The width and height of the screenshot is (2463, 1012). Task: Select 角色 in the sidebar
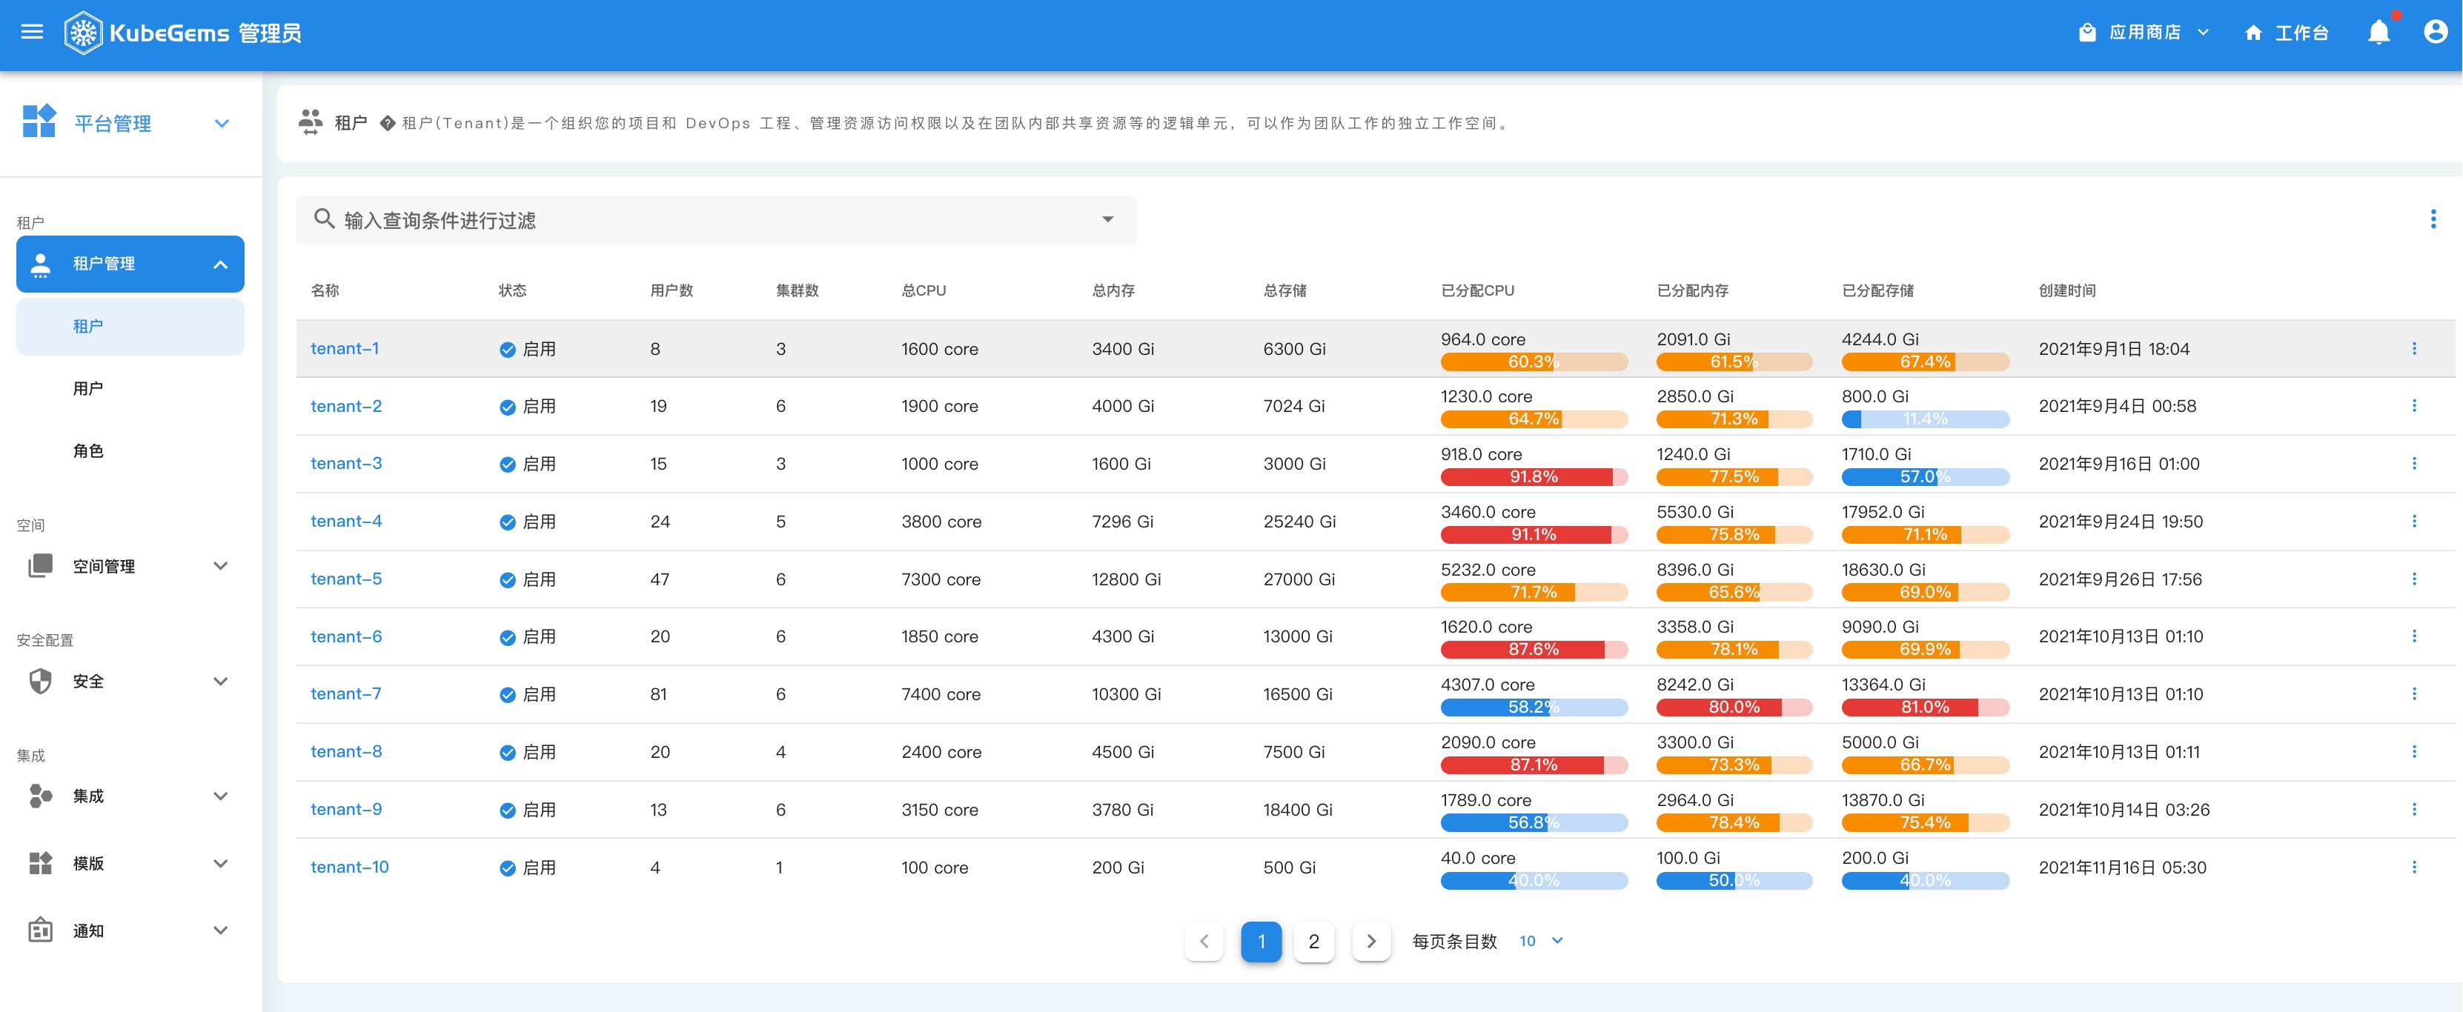(x=130, y=450)
